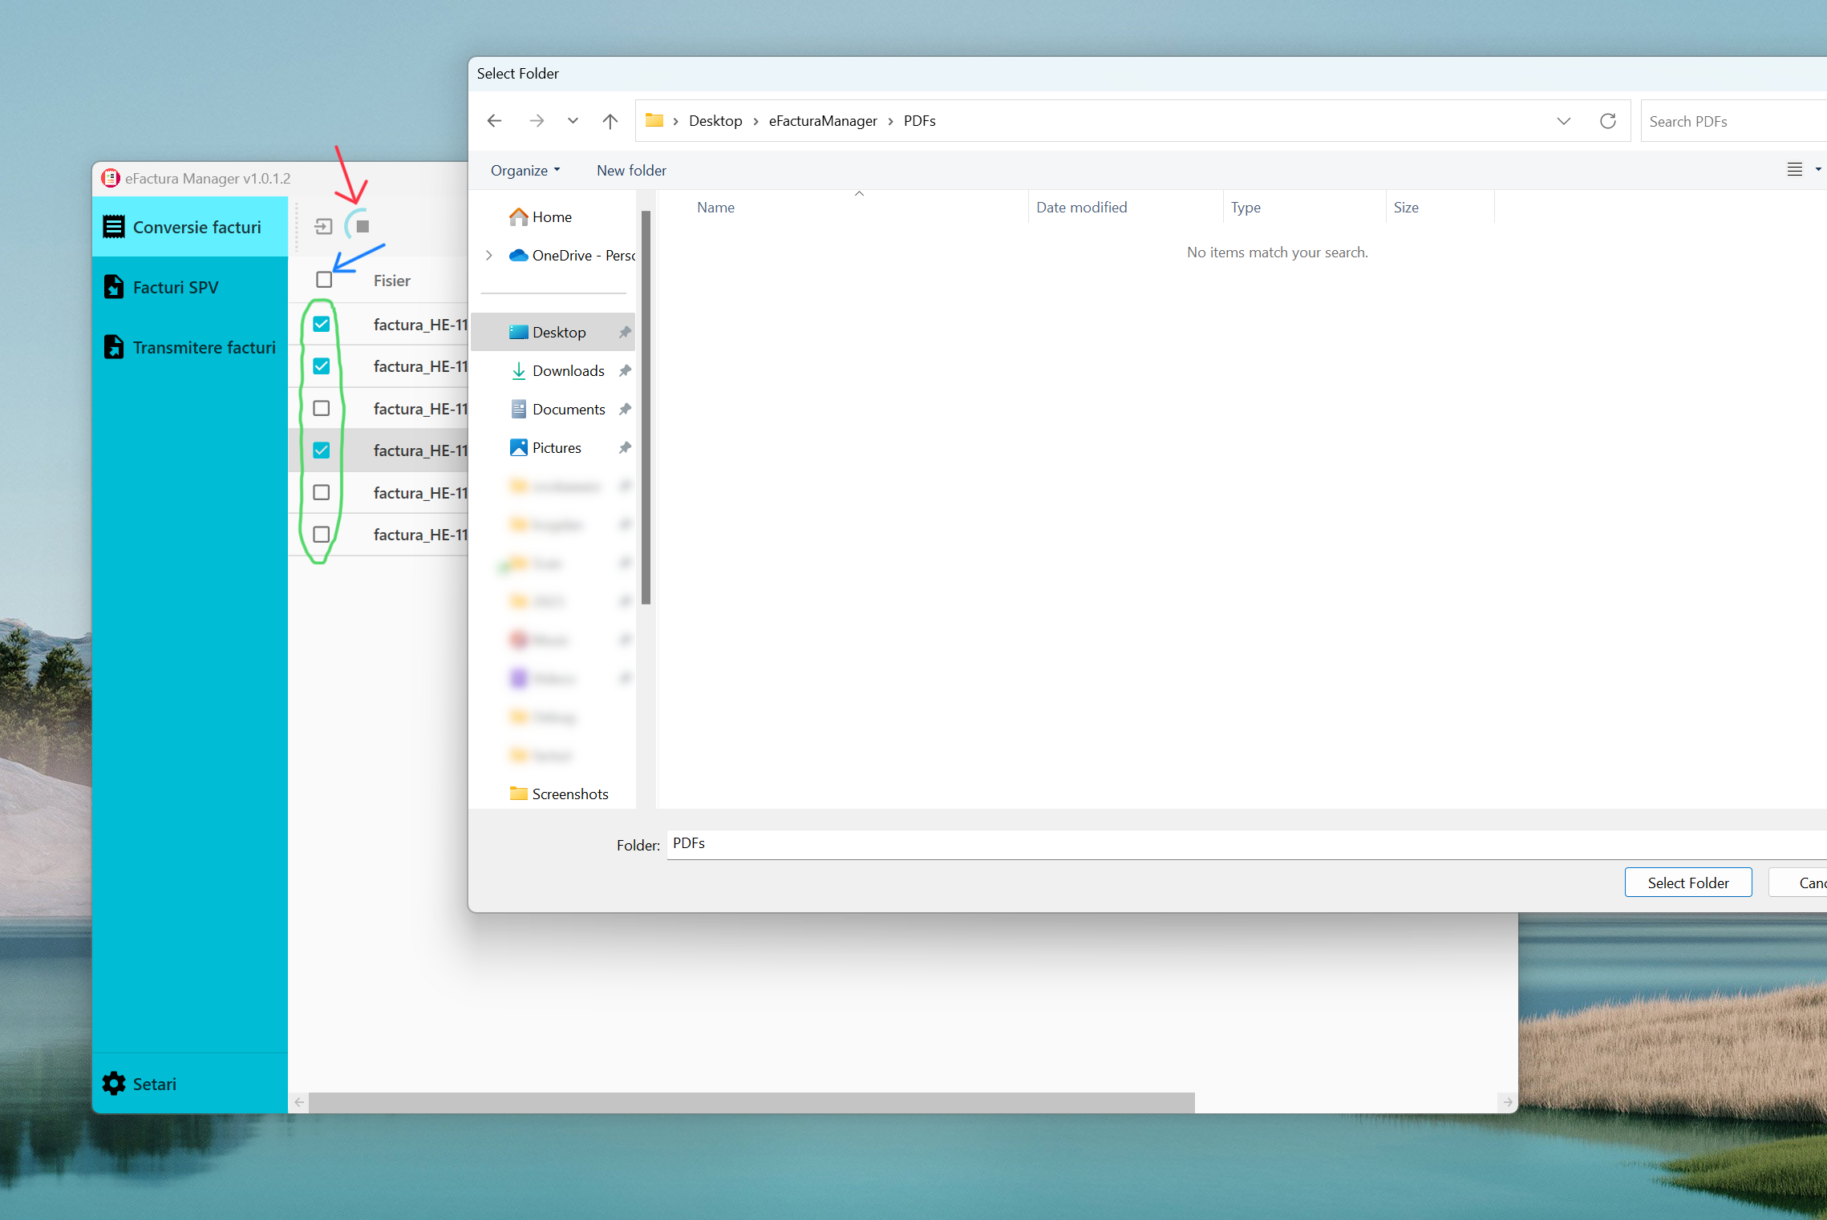Open address bar path history dropdown
This screenshot has height=1220, width=1827.
[1563, 121]
